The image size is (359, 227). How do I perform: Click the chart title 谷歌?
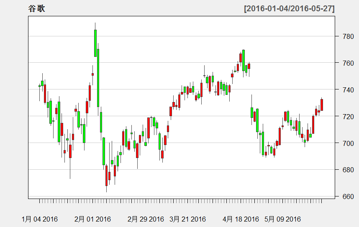click(x=37, y=8)
